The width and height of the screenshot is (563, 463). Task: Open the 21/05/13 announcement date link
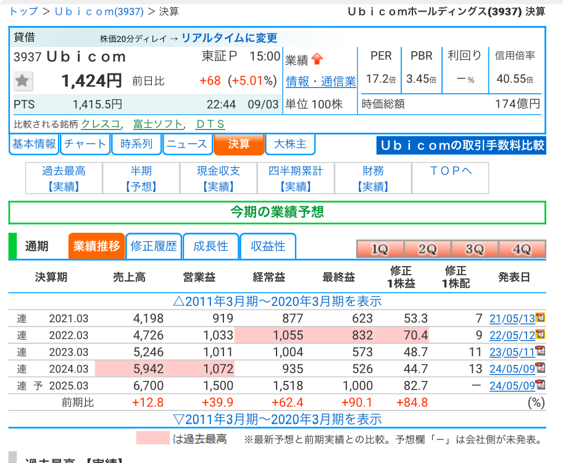point(512,319)
